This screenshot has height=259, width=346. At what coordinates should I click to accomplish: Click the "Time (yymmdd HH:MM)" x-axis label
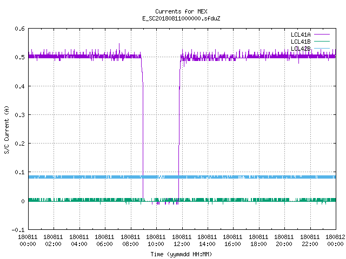tap(181, 254)
